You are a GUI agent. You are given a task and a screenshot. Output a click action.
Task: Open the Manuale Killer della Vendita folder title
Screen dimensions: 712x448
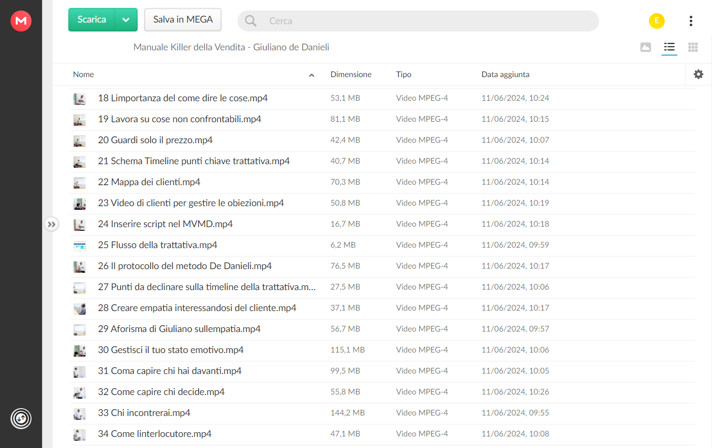coord(231,47)
